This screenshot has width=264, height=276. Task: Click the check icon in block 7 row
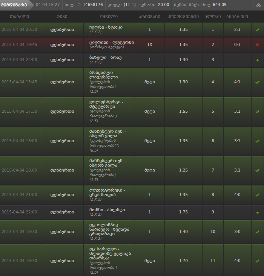[x=257, y=170]
